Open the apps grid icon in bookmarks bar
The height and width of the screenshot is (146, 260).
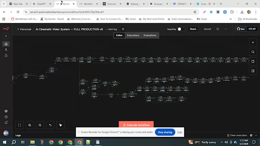point(4,19)
